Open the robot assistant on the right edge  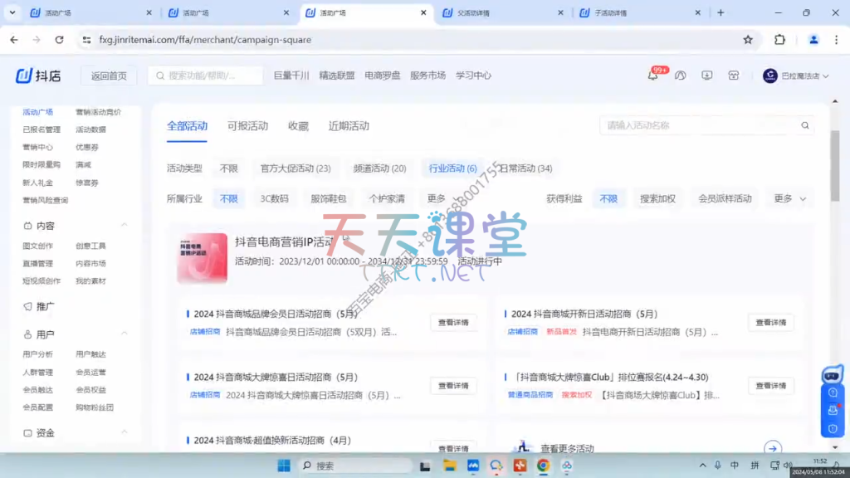point(832,374)
